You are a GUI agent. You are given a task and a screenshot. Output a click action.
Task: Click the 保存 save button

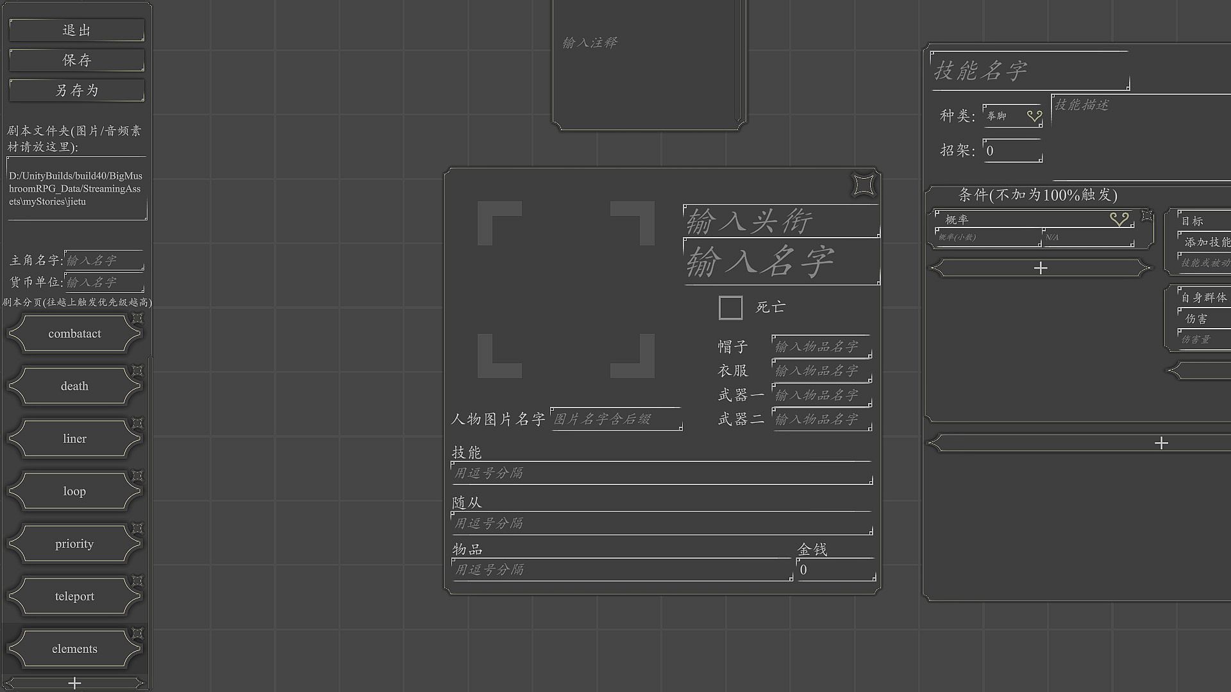(77, 60)
